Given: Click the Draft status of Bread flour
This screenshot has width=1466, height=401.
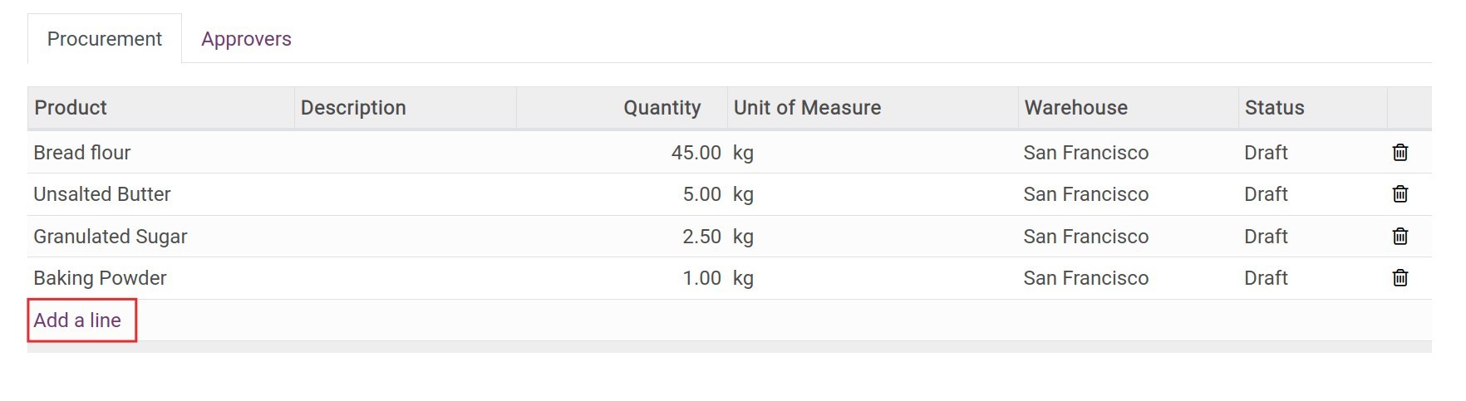Looking at the screenshot, I should coord(1266,153).
